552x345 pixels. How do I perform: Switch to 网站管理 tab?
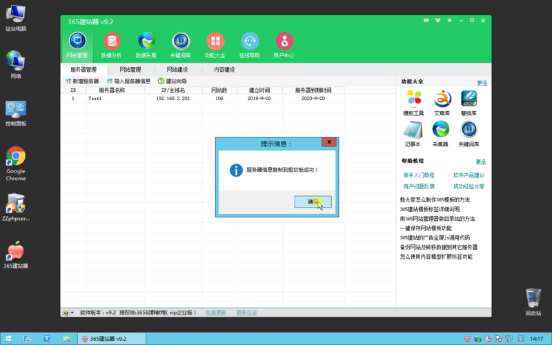[x=130, y=70]
